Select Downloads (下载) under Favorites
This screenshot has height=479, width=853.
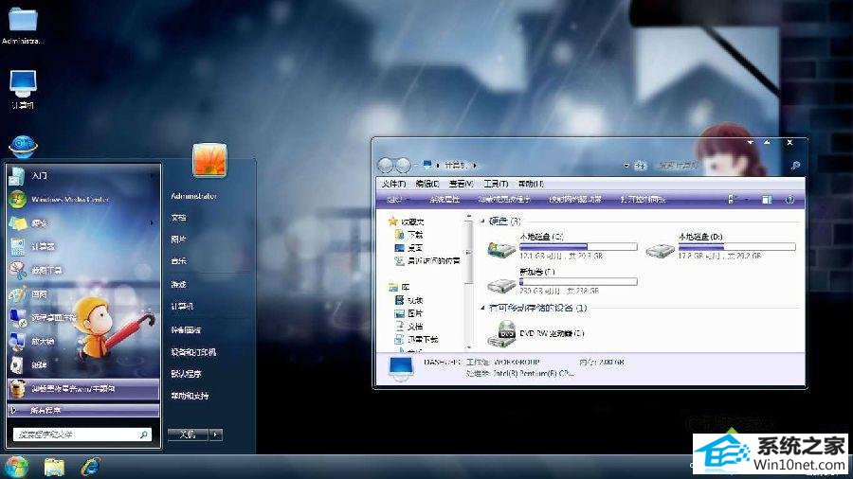408,235
